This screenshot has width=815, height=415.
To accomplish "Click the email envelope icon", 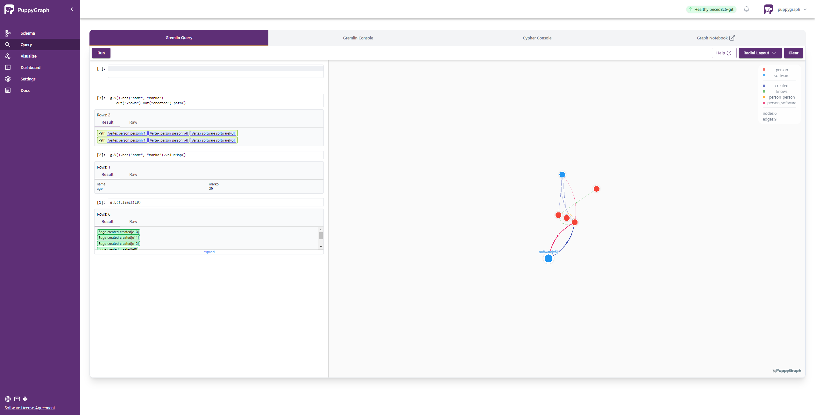I will (x=17, y=399).
